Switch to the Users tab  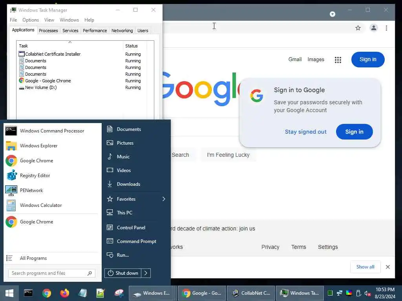(143, 31)
